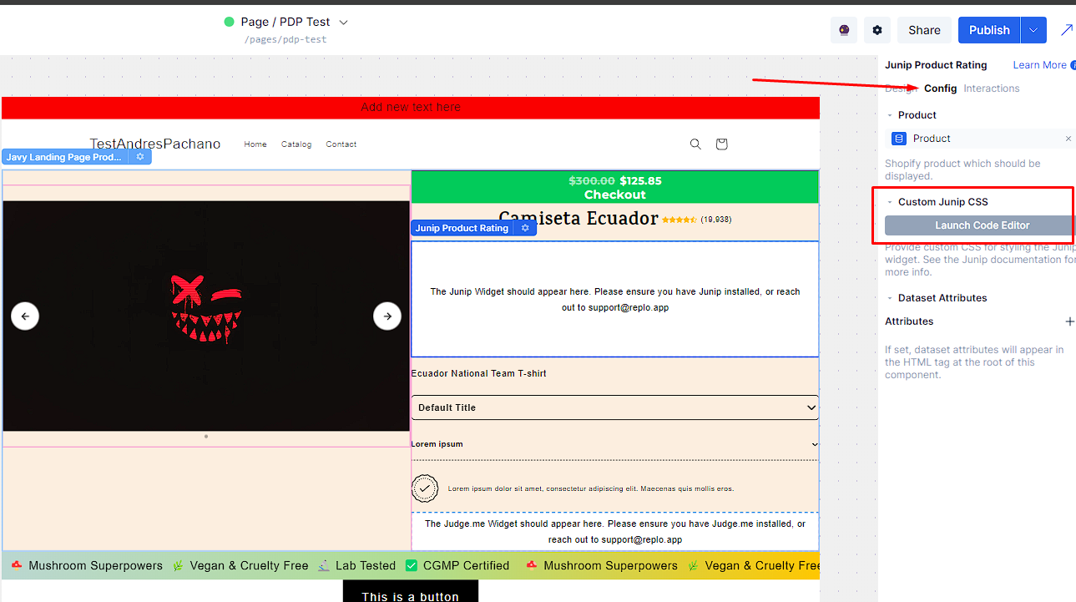This screenshot has height=602, width=1076.
Task: Add a dataset attribute with the plus icon
Action: point(1069,321)
